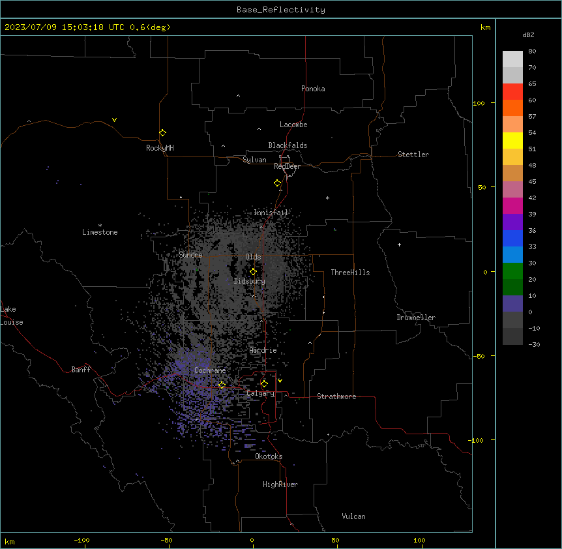Viewport: 562px width, 549px height.
Task: Click the Limestone map label
Action: 100,232
